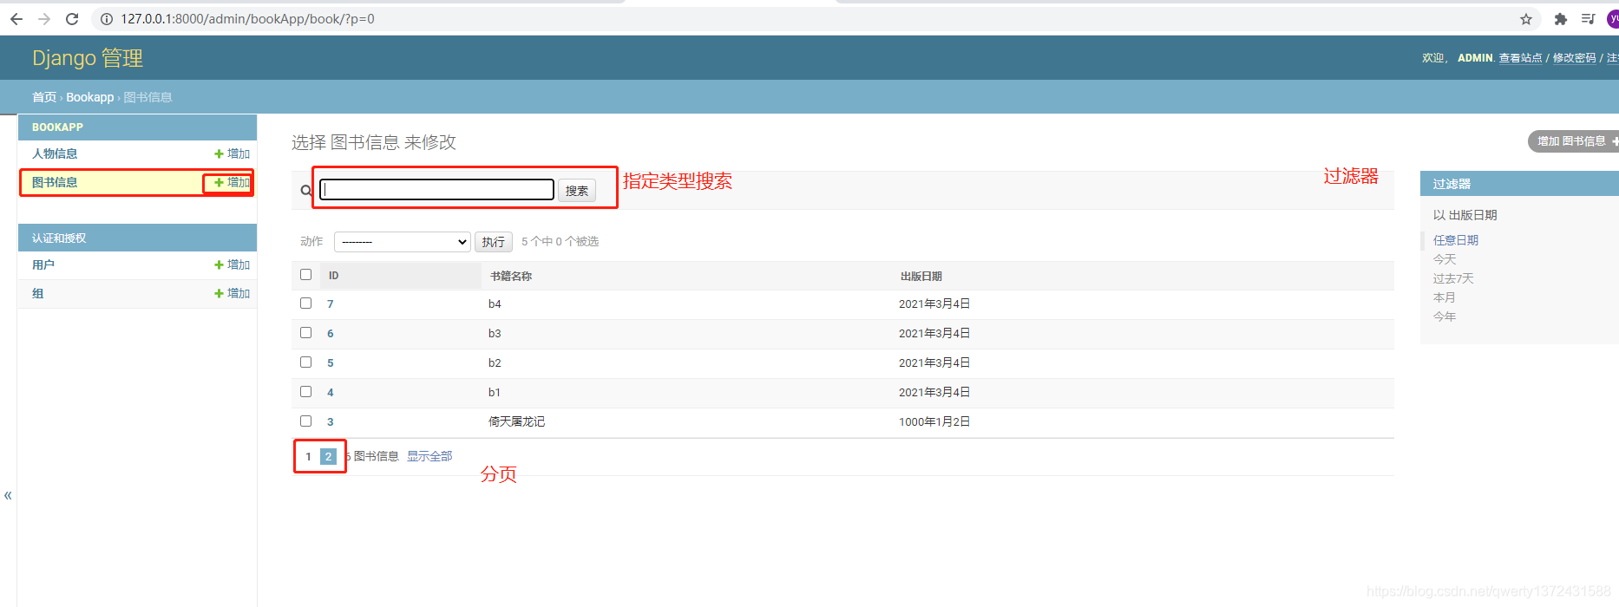
Task: Open the 动作 action dropdown
Action: [402, 242]
